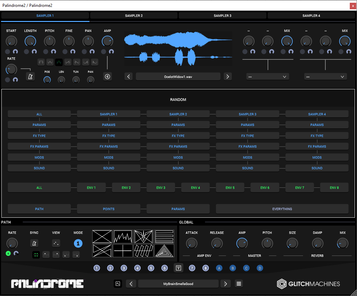This screenshot has width=357, height=296.
Task: Select the exponential decay envelope shape
Action: (95, 62)
